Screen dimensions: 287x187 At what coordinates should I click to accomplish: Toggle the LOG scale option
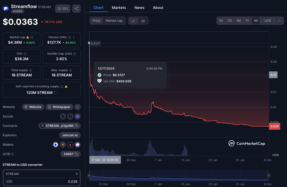[x=268, y=21]
